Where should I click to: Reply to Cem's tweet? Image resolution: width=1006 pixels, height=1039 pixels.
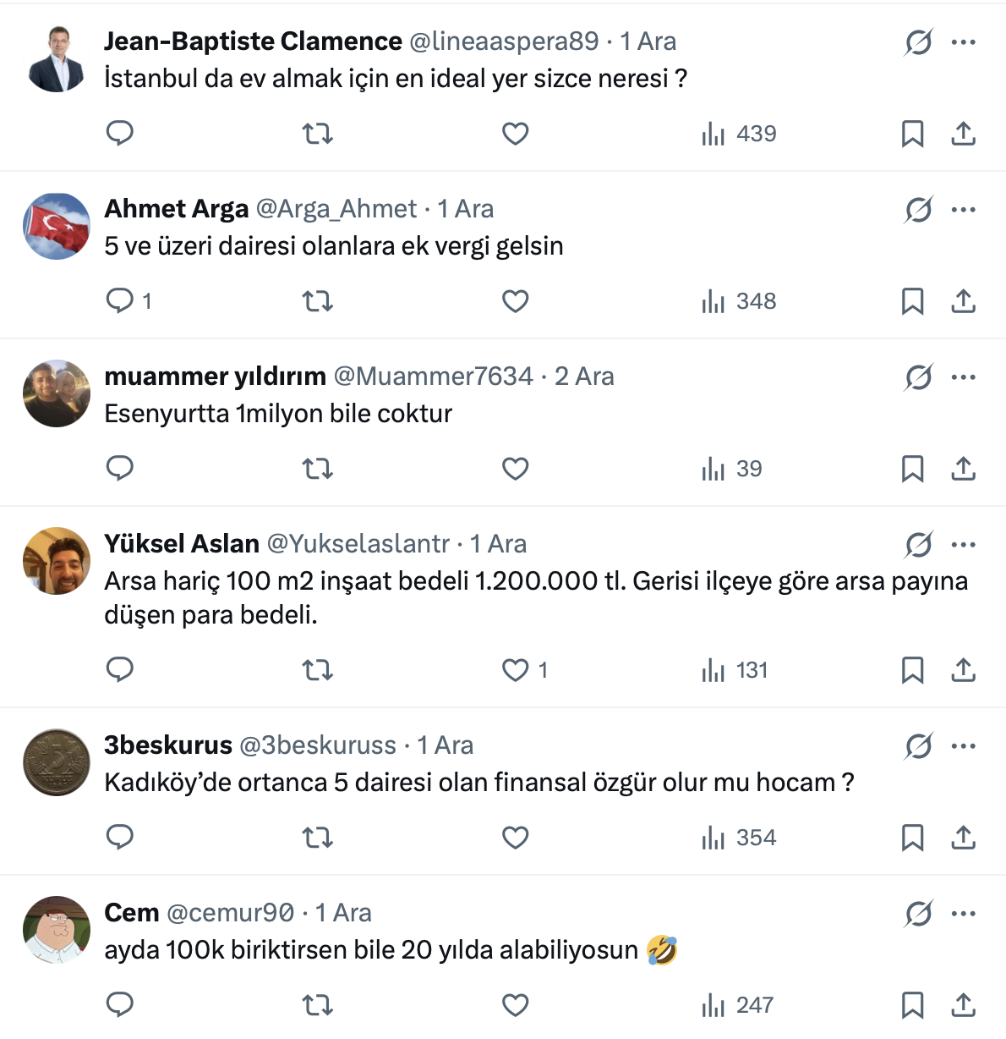[120, 1005]
